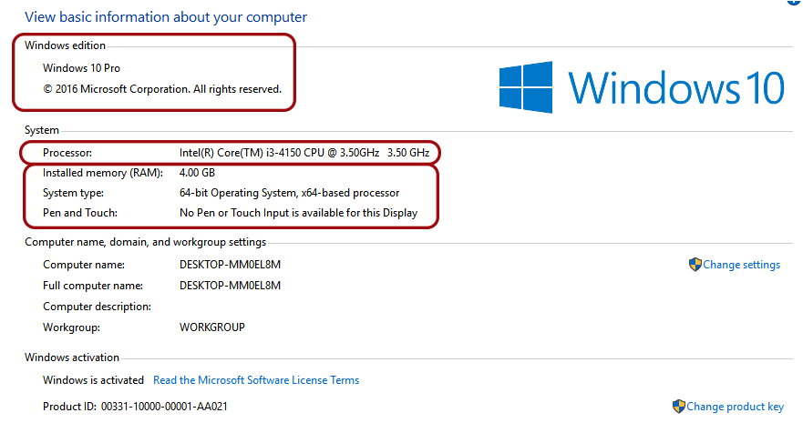
Task: Click the 2016 Microsoft copyright line
Action: coord(162,89)
